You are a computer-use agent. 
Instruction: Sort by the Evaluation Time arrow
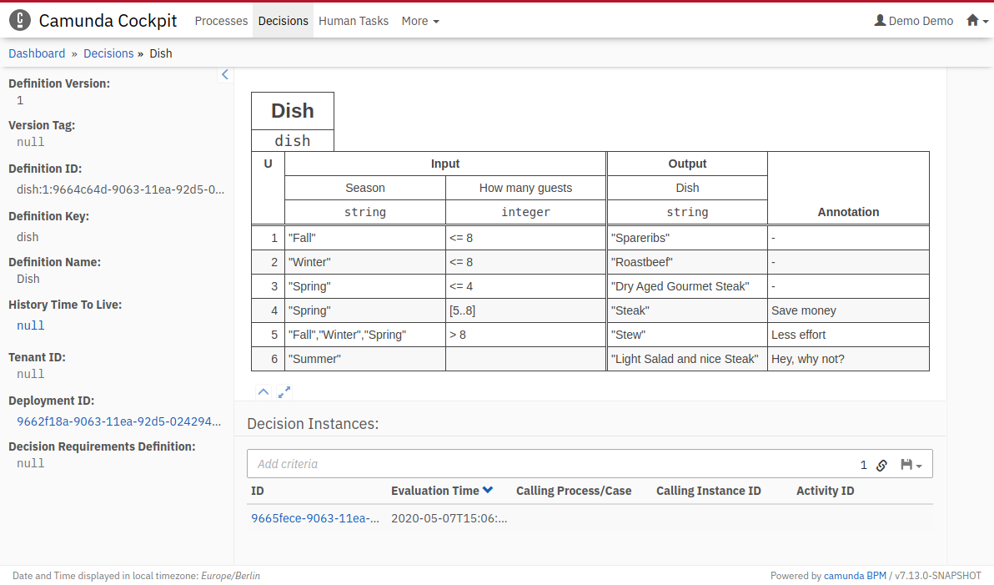pos(488,491)
